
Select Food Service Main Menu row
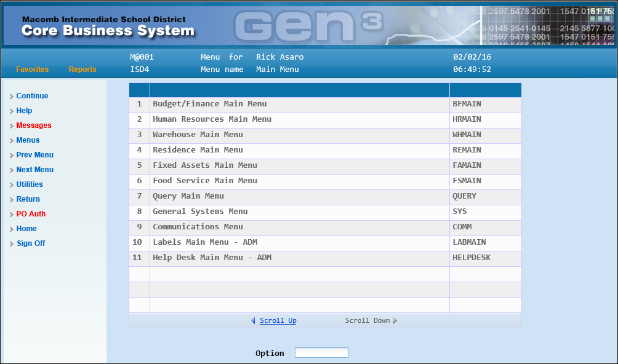tap(325, 181)
